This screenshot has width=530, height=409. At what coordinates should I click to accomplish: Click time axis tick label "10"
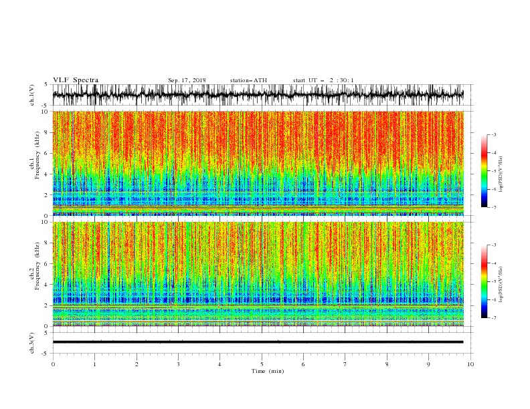click(x=470, y=364)
